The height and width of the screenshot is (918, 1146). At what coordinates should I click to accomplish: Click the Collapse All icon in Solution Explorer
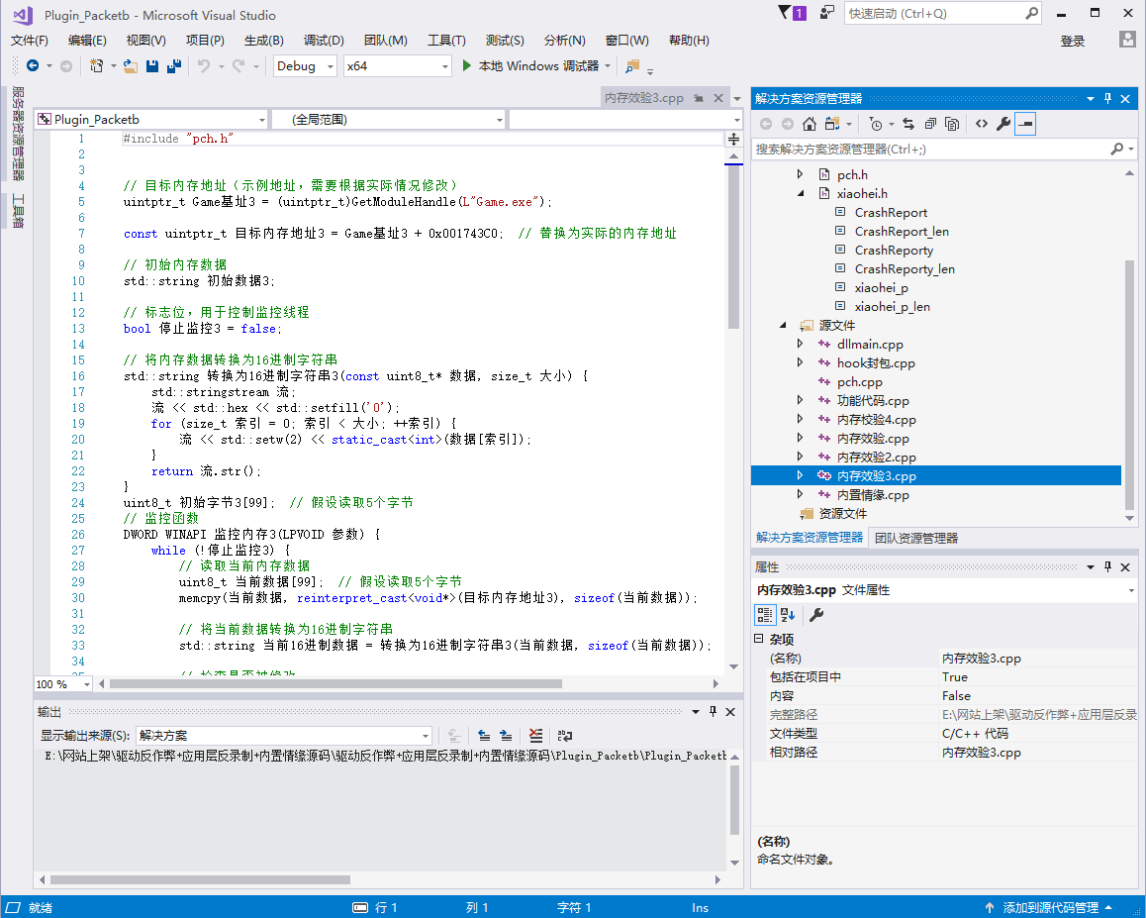tap(929, 124)
